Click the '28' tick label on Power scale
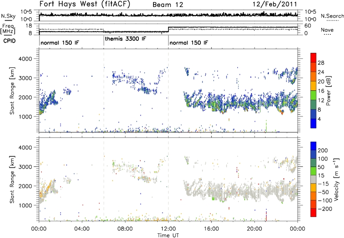Screen dimensions: 344x238 [321, 63]
